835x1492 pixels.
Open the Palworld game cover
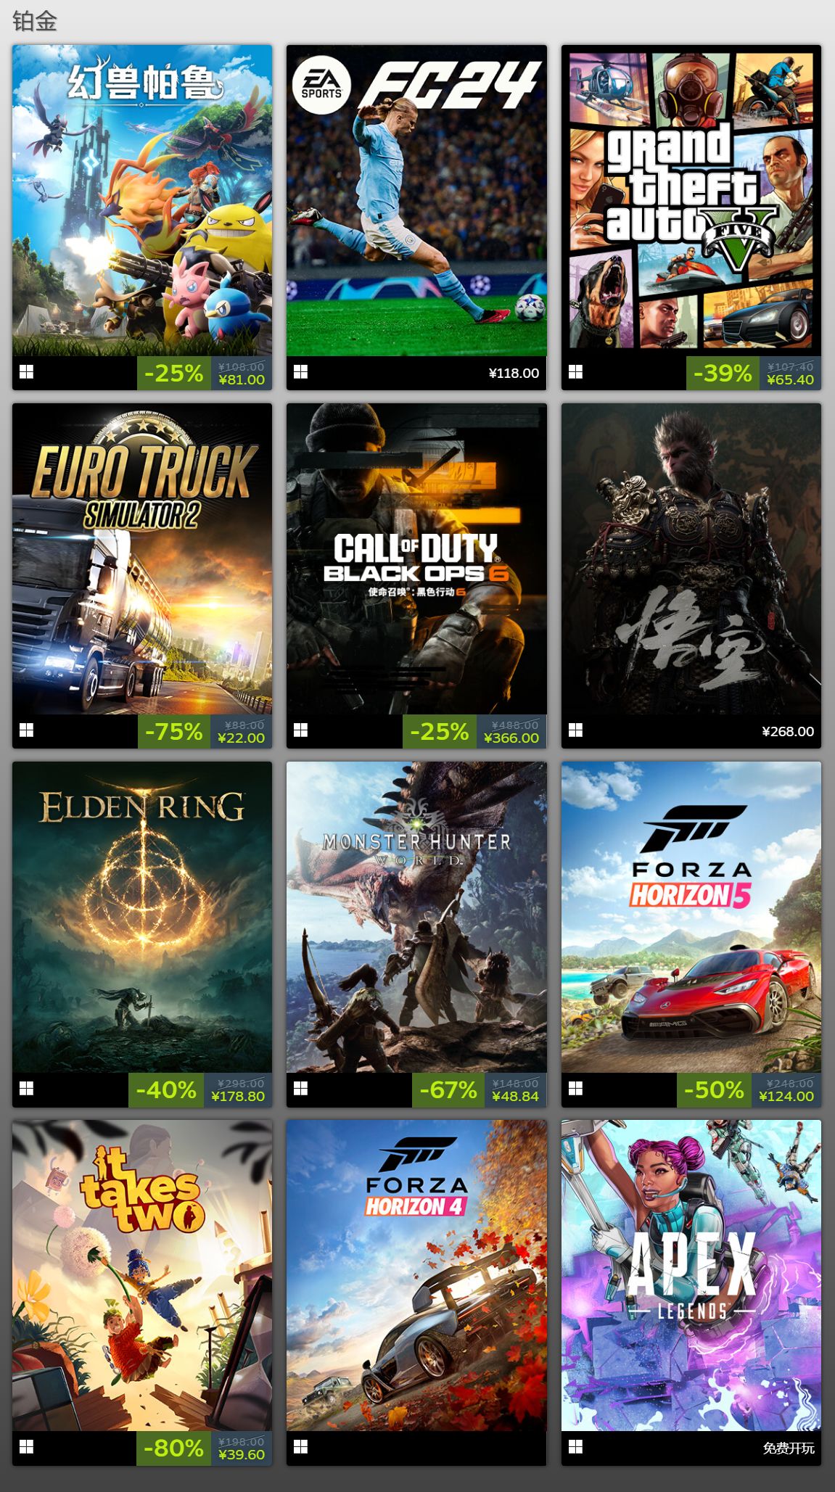tap(142, 200)
